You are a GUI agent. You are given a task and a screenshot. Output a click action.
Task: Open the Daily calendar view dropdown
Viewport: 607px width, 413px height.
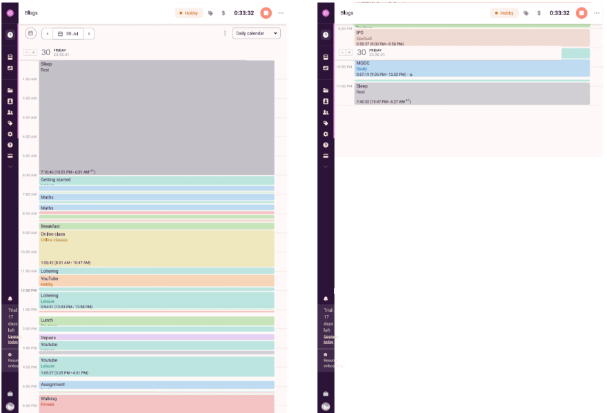(x=257, y=33)
